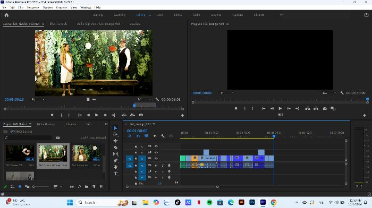This screenshot has width=372, height=208.
Task: Click Find magnifier in Project panel footer
Action: click(79, 187)
